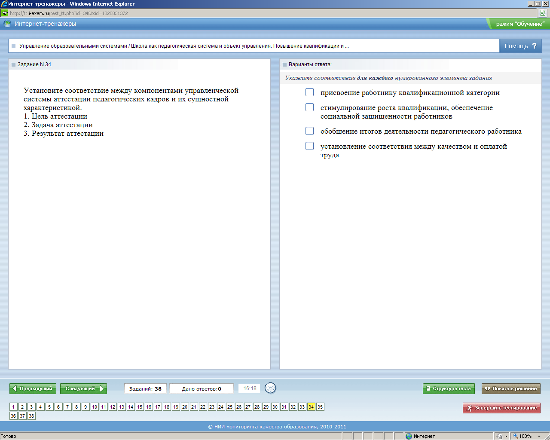Jump to question 3
This screenshot has width=550, height=440.
click(x=31, y=407)
